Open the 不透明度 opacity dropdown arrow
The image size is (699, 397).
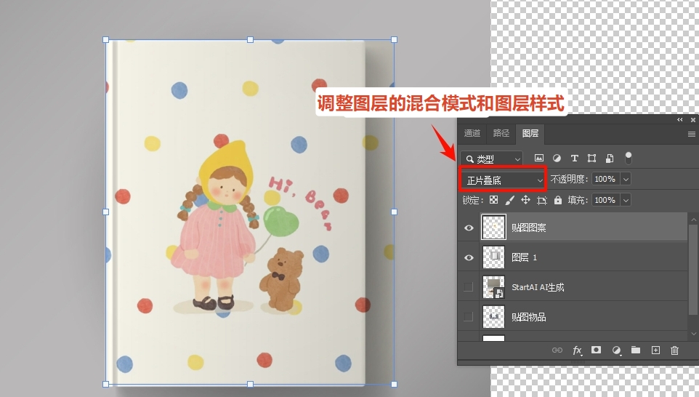pos(626,180)
